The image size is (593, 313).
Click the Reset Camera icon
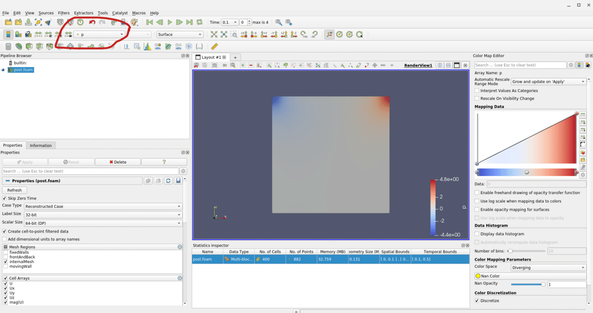click(x=214, y=35)
